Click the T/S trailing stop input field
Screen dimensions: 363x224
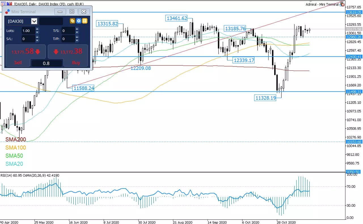[x=68, y=31]
